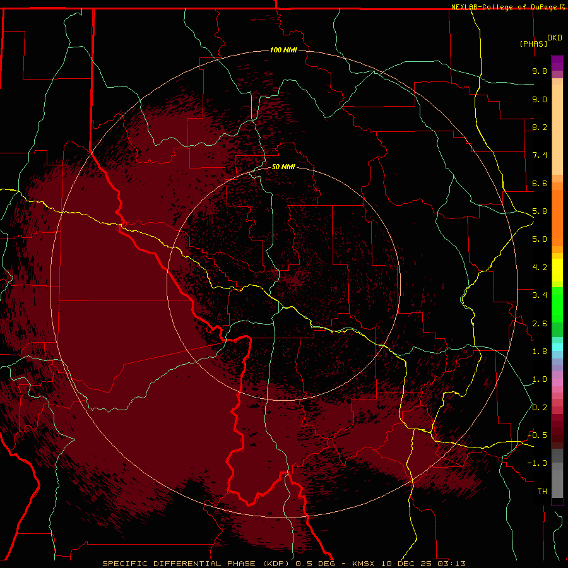The width and height of the screenshot is (568, 568).
Task: Click the 0.2 legend value
Action: point(540,408)
